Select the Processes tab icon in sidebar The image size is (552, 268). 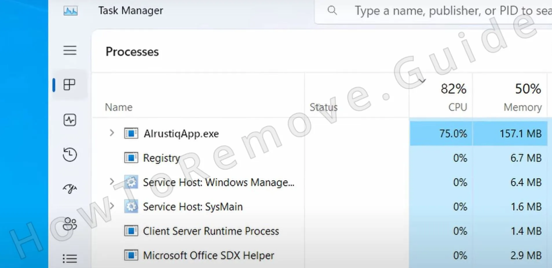(x=70, y=85)
